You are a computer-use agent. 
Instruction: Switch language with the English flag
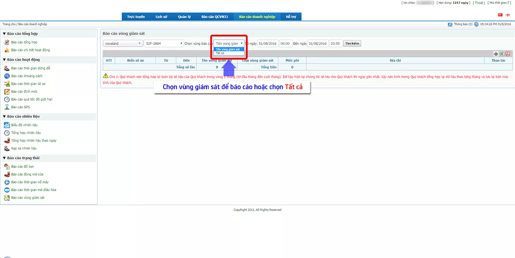coord(508,15)
